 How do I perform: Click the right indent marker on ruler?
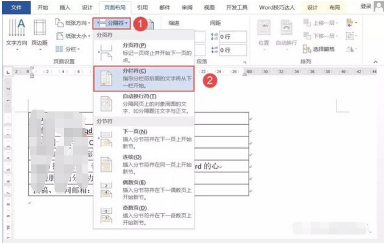244,74
